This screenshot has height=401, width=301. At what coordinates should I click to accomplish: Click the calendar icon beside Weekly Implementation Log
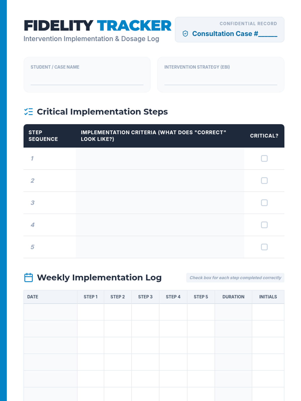click(x=28, y=277)
